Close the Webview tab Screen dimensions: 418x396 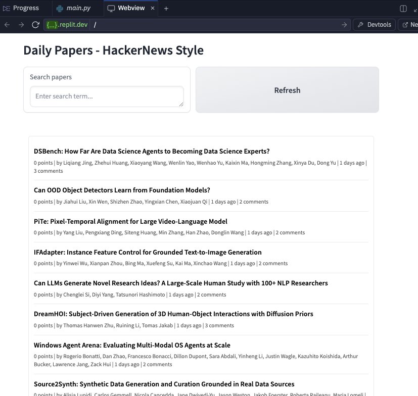153,8
